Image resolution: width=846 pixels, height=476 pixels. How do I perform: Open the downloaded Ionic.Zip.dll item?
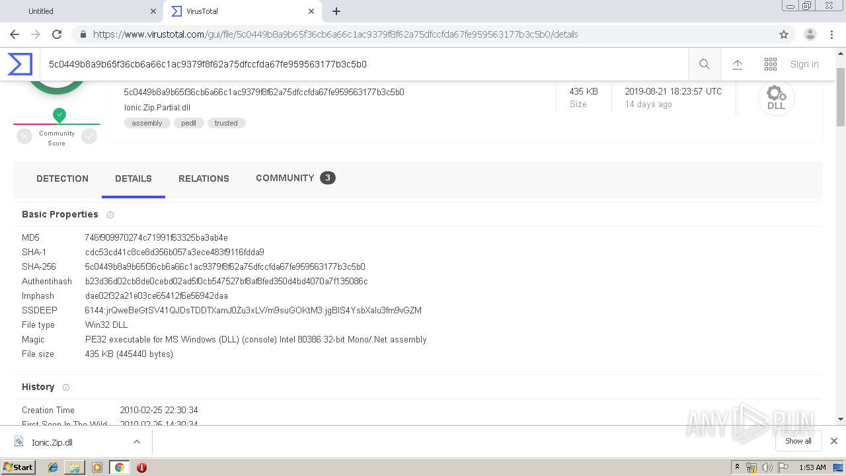[x=52, y=442]
